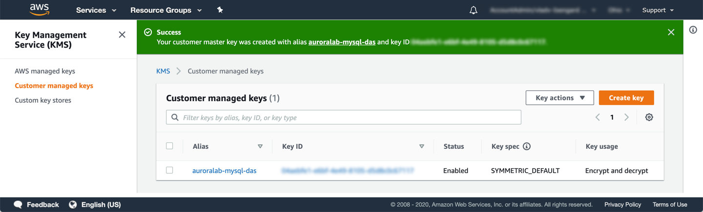
Task: Open the info panel icon at right
Action: coord(693,30)
